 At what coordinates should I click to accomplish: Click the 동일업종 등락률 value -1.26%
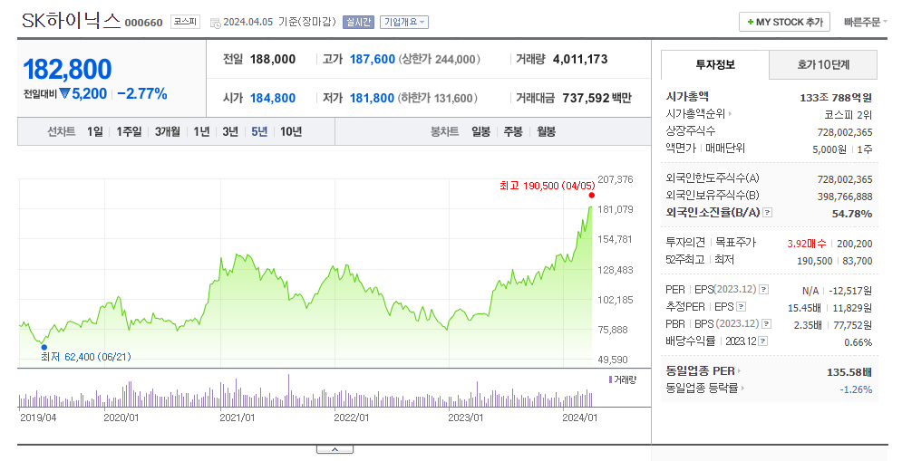[x=856, y=389]
